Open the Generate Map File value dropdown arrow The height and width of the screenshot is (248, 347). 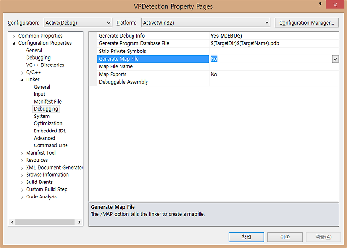click(335, 59)
